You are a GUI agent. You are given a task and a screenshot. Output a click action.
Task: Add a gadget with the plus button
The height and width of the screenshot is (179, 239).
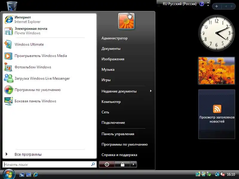click(x=216, y=6)
